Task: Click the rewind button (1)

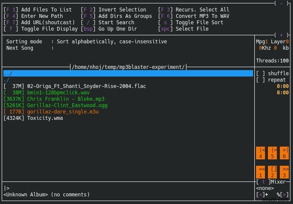Action: point(261,172)
